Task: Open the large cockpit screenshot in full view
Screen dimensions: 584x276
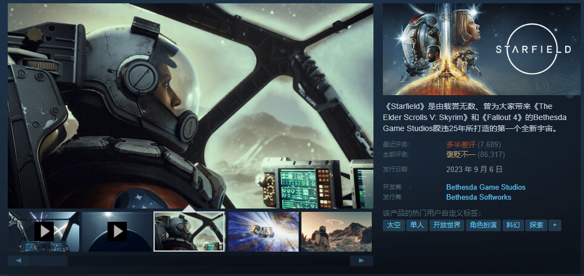Action: click(x=190, y=106)
